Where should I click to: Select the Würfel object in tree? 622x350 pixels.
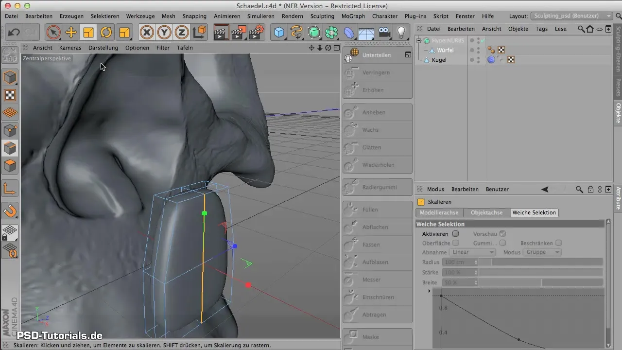(x=445, y=50)
